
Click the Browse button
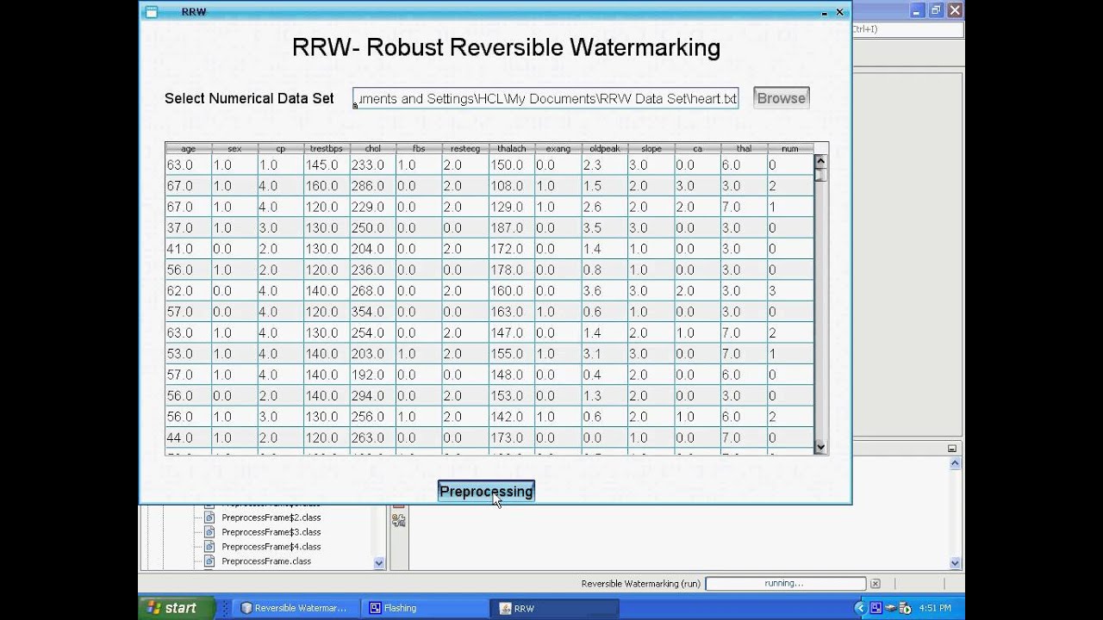782,98
